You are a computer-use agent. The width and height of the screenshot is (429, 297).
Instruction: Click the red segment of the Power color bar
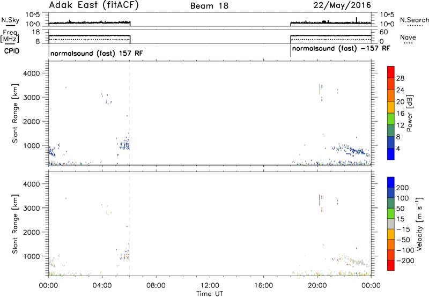tap(390, 70)
